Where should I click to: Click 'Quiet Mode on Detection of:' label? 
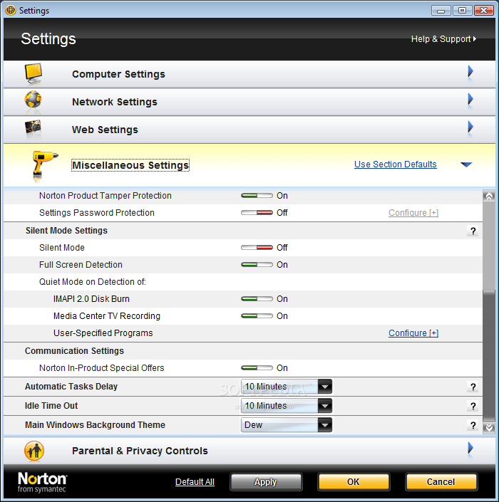92,282
